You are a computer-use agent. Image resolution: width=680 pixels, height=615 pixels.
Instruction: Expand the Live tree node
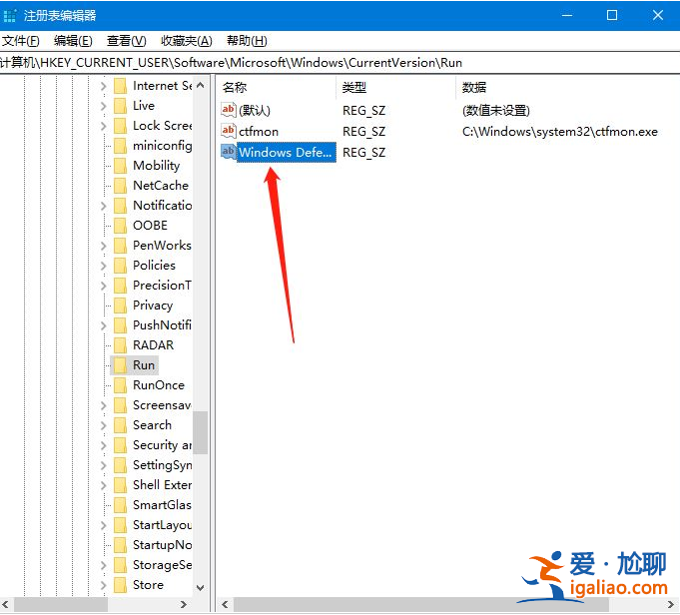pyautogui.click(x=103, y=106)
